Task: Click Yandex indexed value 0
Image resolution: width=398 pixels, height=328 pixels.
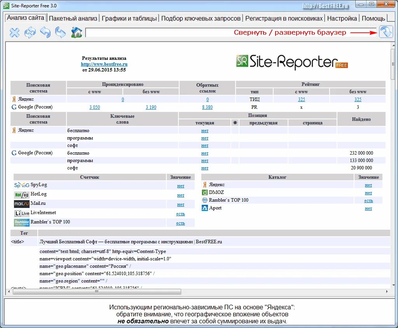Action: point(123,99)
